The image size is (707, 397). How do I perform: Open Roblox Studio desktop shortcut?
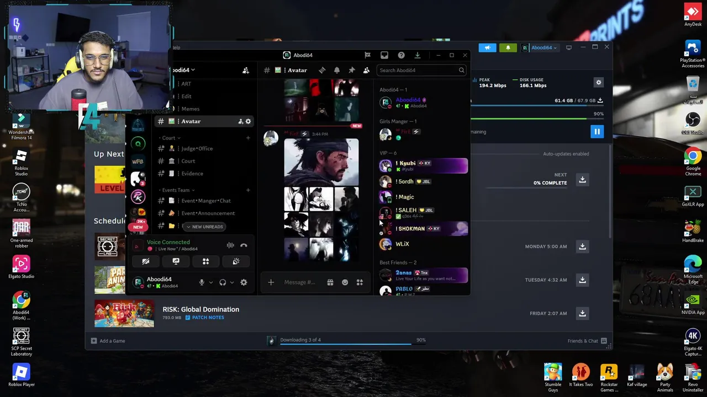click(21, 163)
